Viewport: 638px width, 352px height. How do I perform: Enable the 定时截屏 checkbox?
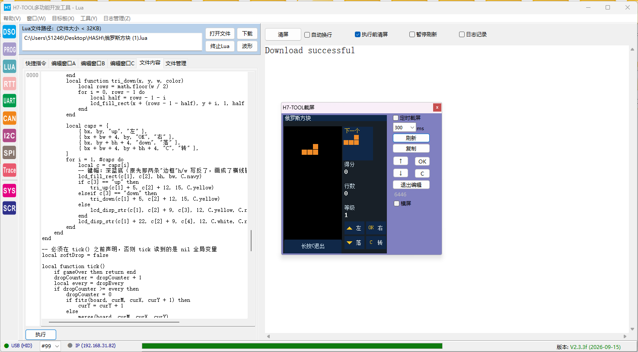[396, 118]
